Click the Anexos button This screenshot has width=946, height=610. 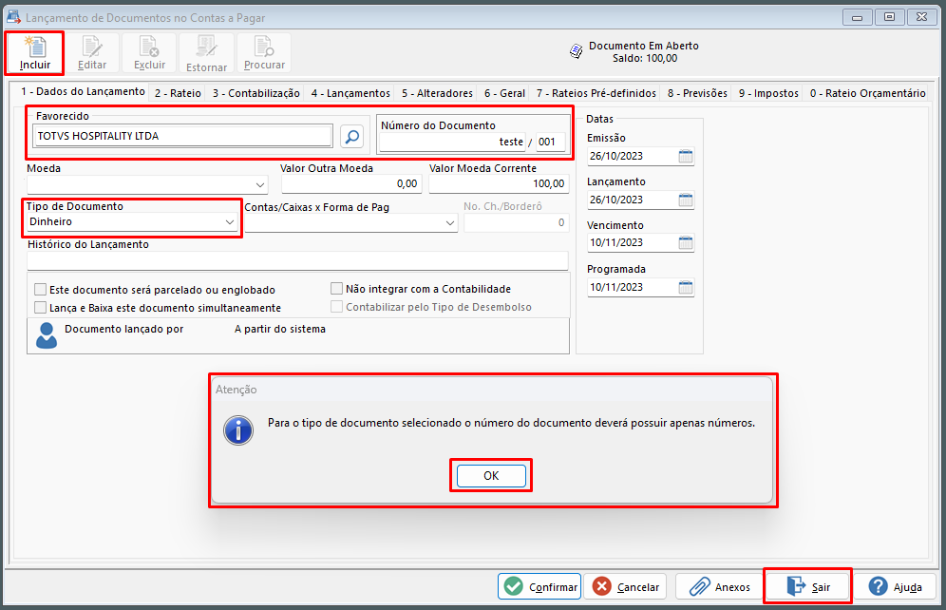[x=719, y=586]
